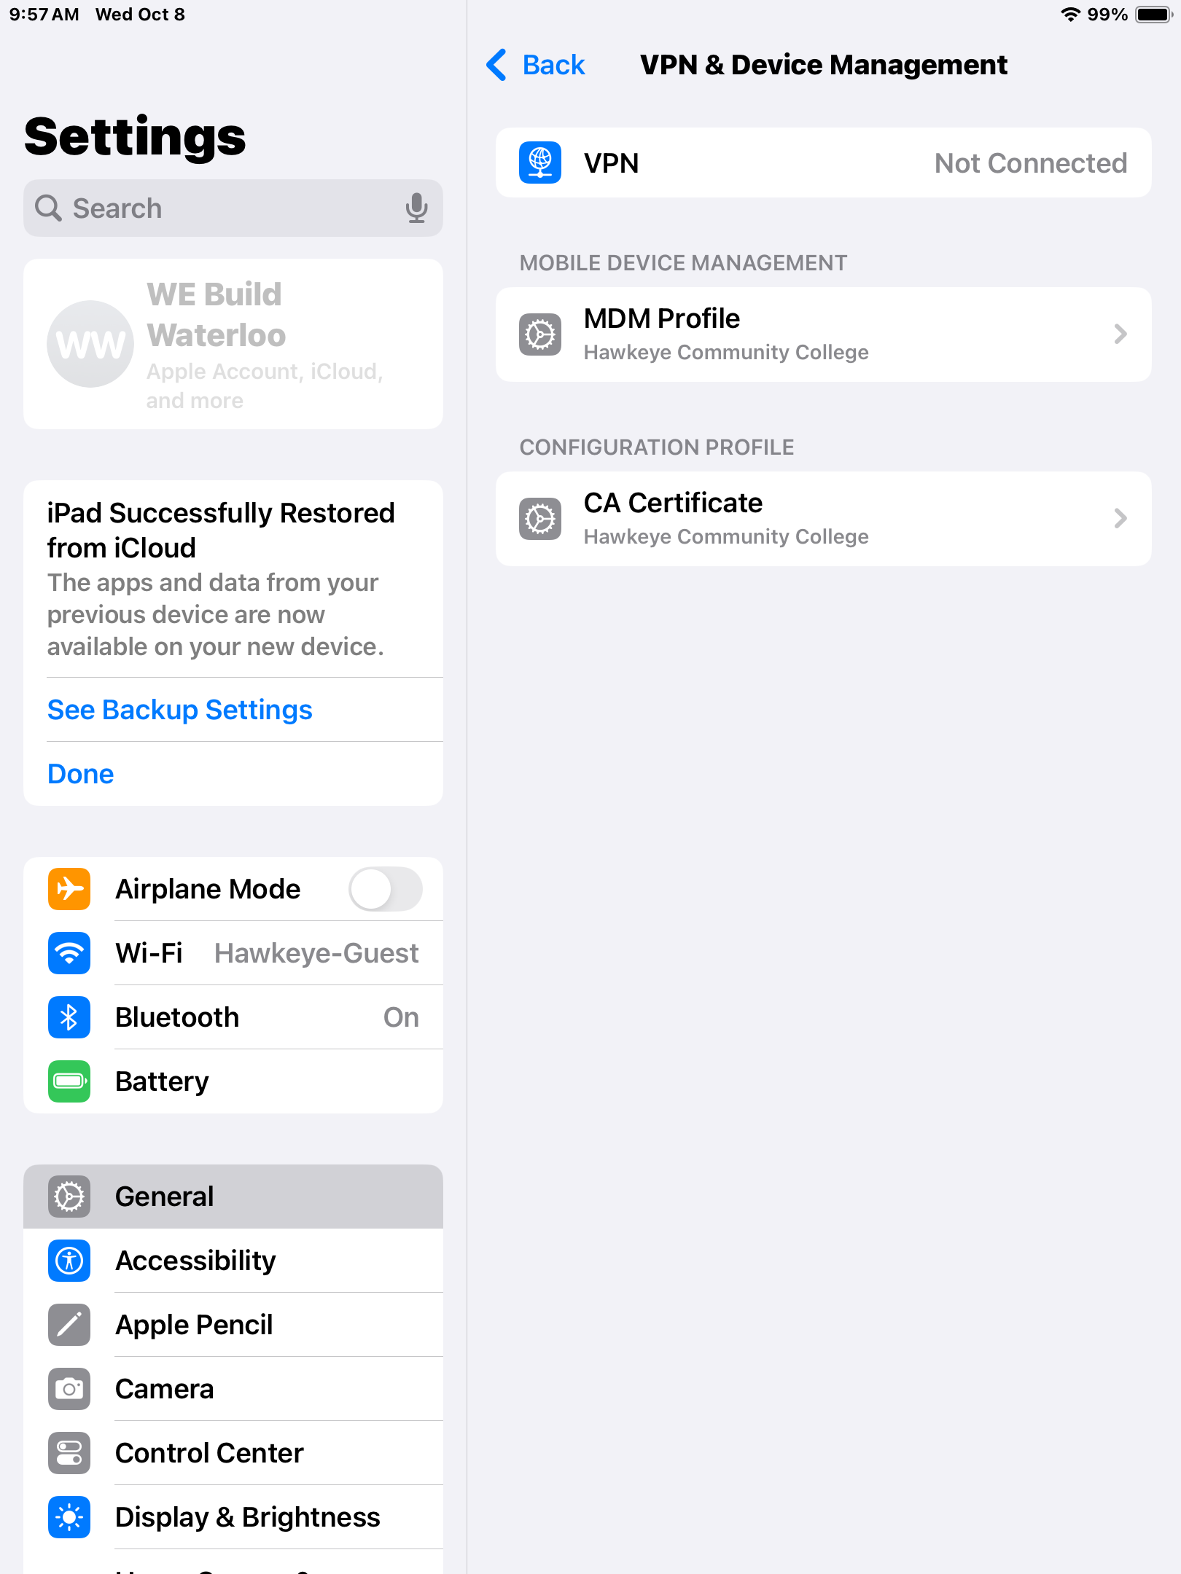Expand the CA Certificate chevron
Screen dimensions: 1181x1574
(1120, 519)
